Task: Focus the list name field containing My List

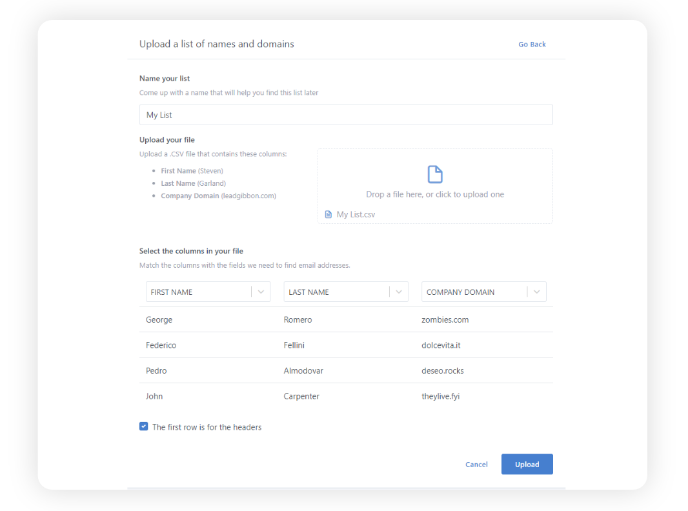Action: pos(346,115)
